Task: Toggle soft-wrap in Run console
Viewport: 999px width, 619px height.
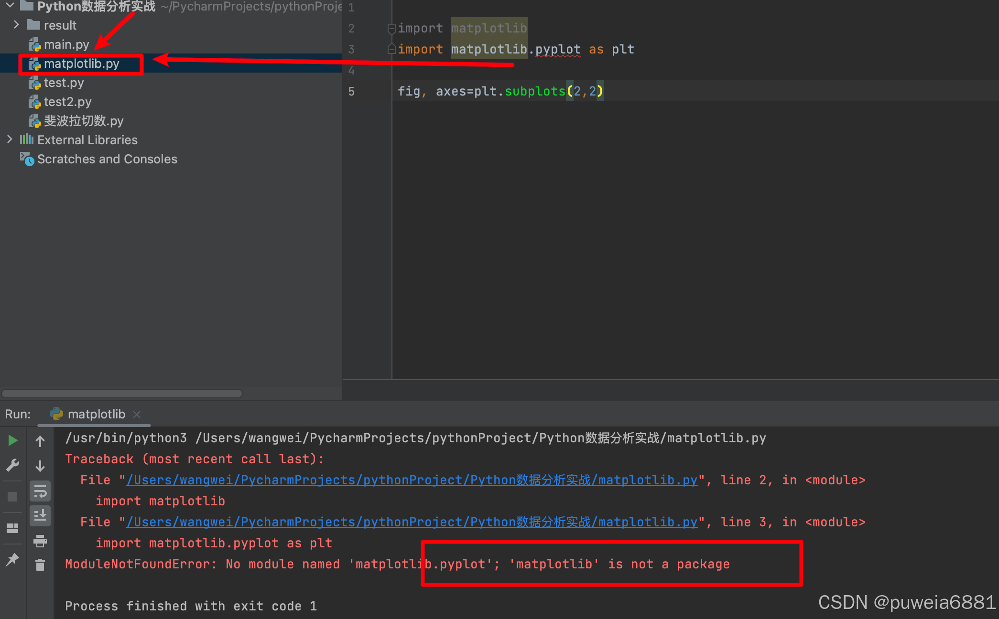Action: click(x=40, y=491)
